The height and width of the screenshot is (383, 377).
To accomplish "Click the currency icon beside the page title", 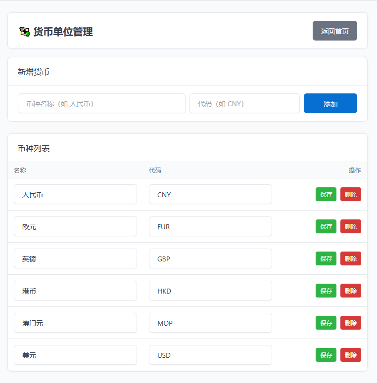I will 24,32.
